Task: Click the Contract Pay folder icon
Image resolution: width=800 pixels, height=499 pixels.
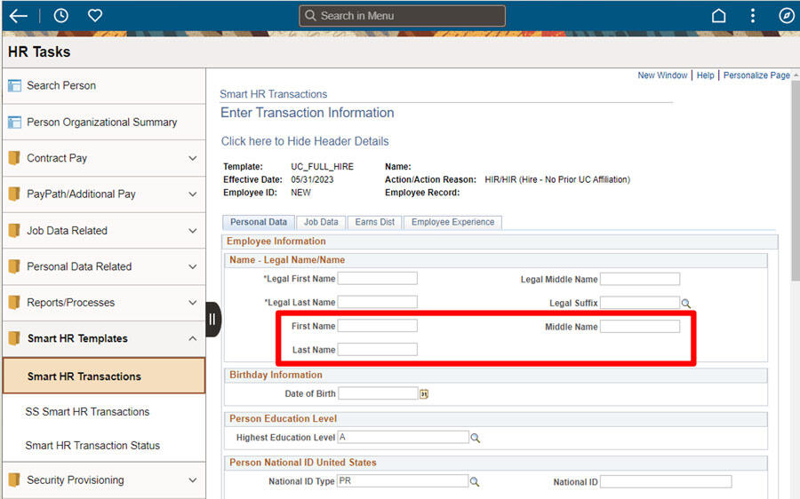Action: (x=14, y=158)
